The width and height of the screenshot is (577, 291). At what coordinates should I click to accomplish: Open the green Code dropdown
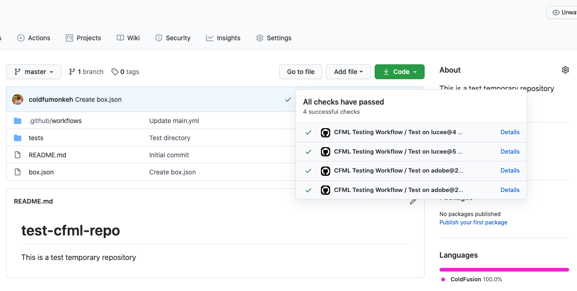click(399, 72)
